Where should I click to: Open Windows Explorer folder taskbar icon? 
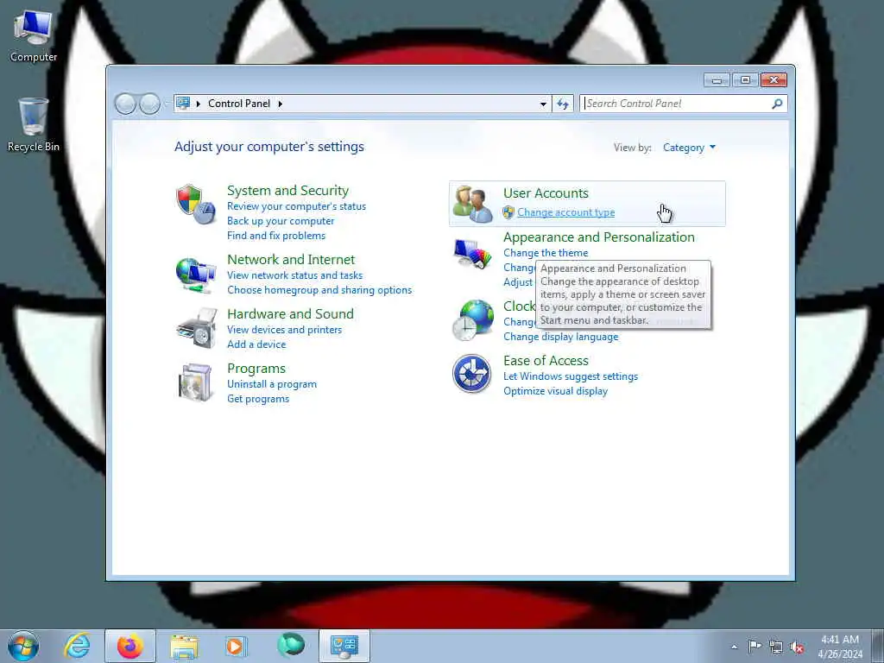(x=184, y=646)
